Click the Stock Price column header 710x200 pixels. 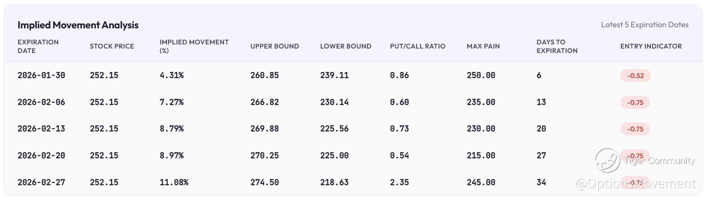click(x=112, y=46)
